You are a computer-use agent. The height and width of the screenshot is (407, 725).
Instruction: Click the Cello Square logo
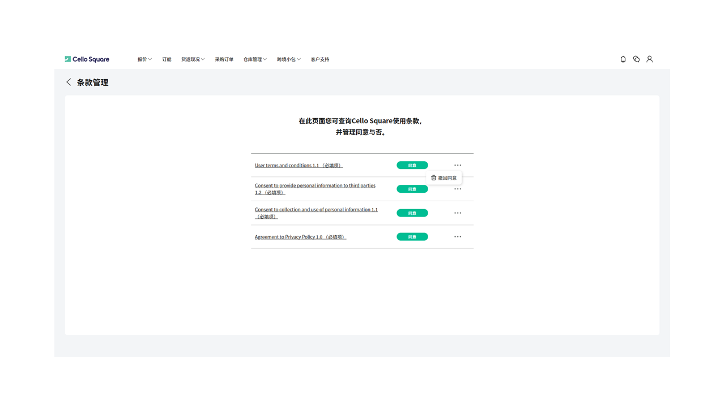(87, 59)
